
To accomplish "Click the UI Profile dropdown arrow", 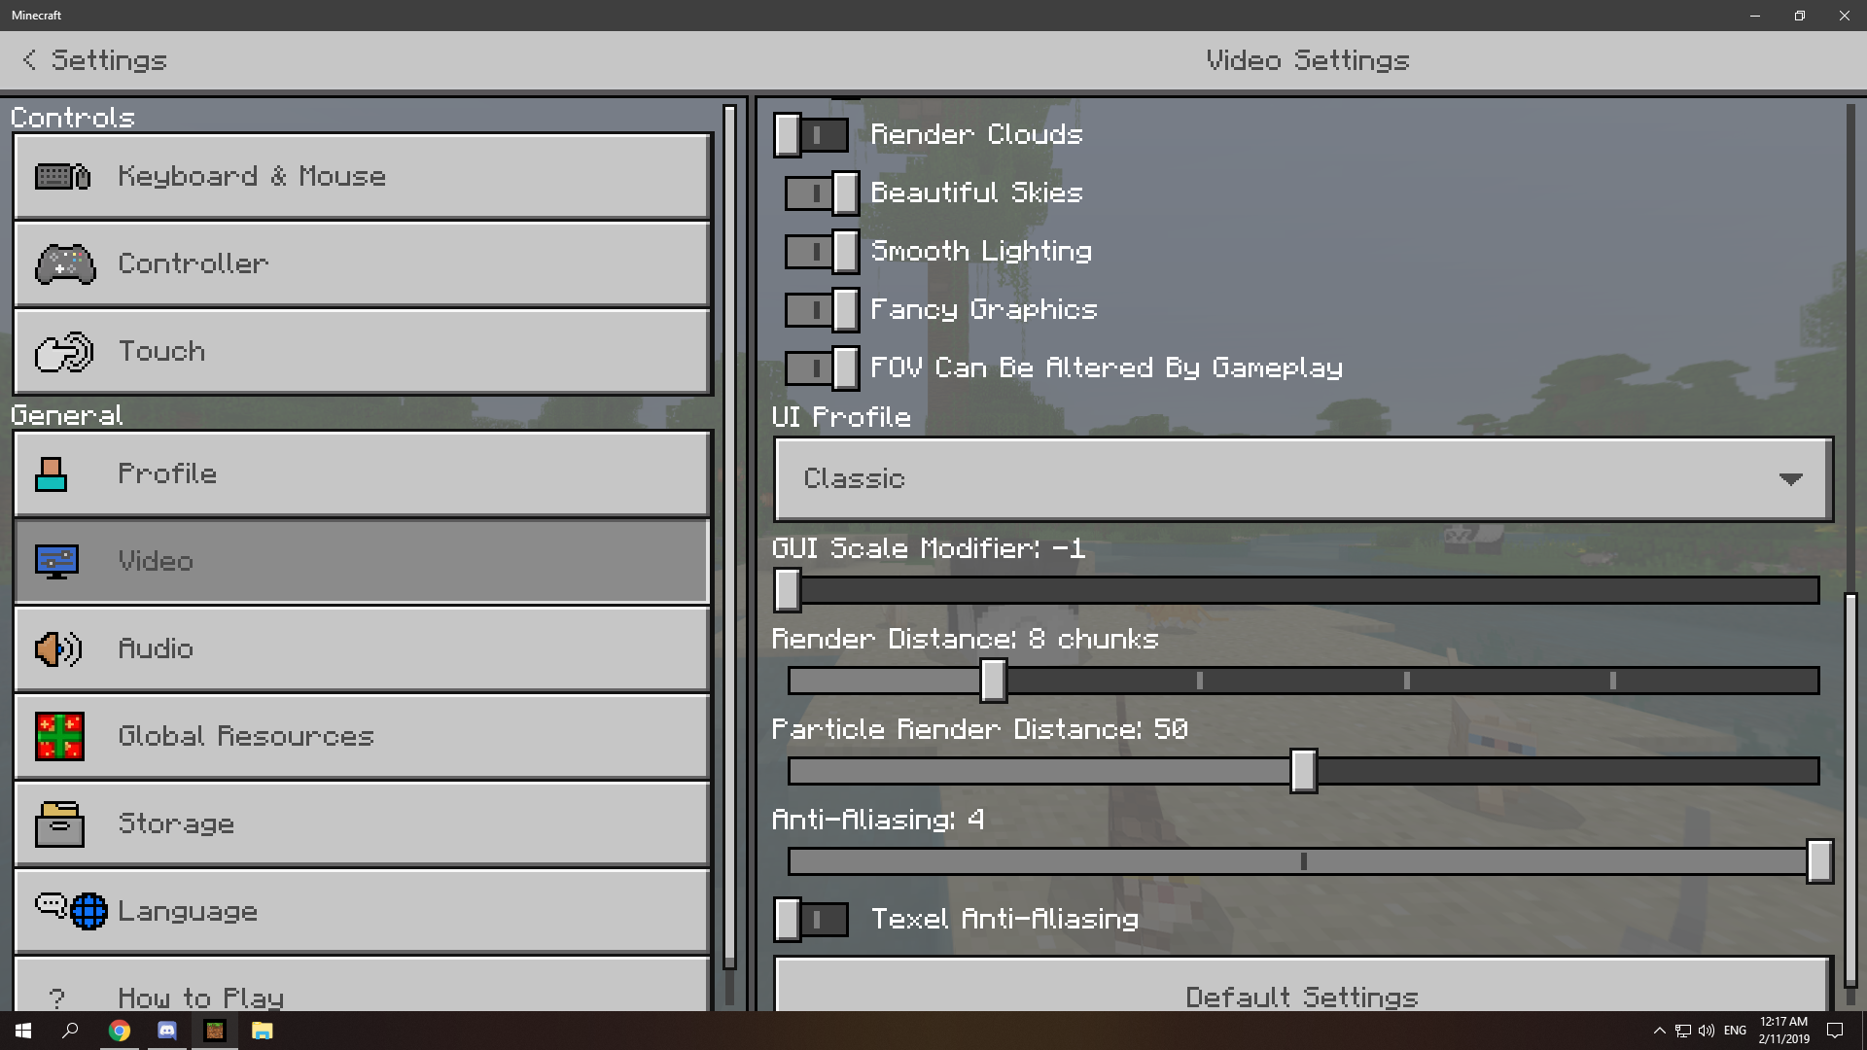I will pos(1790,478).
